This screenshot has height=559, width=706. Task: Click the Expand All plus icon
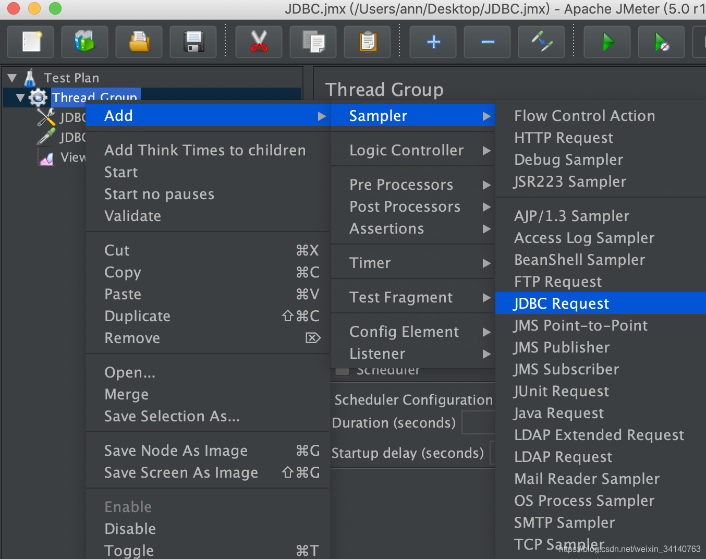[433, 42]
